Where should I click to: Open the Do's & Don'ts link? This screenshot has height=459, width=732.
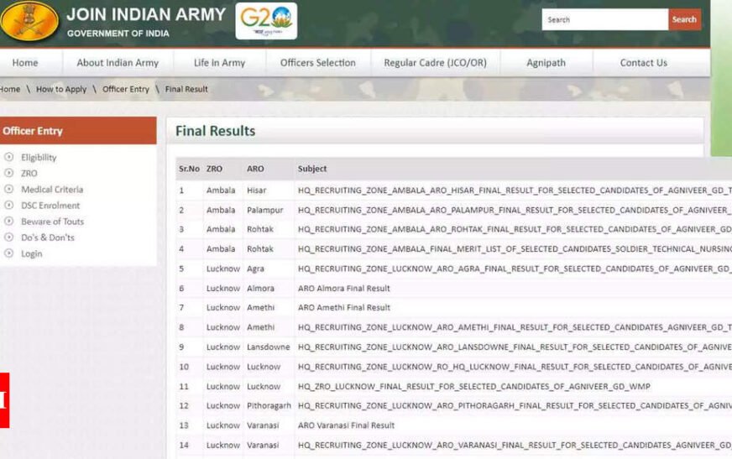pyautogui.click(x=48, y=237)
